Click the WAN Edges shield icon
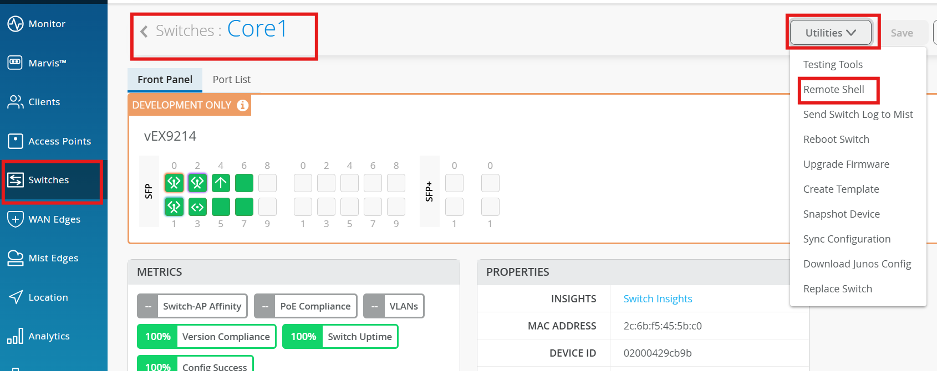The width and height of the screenshot is (937, 371). [15, 219]
